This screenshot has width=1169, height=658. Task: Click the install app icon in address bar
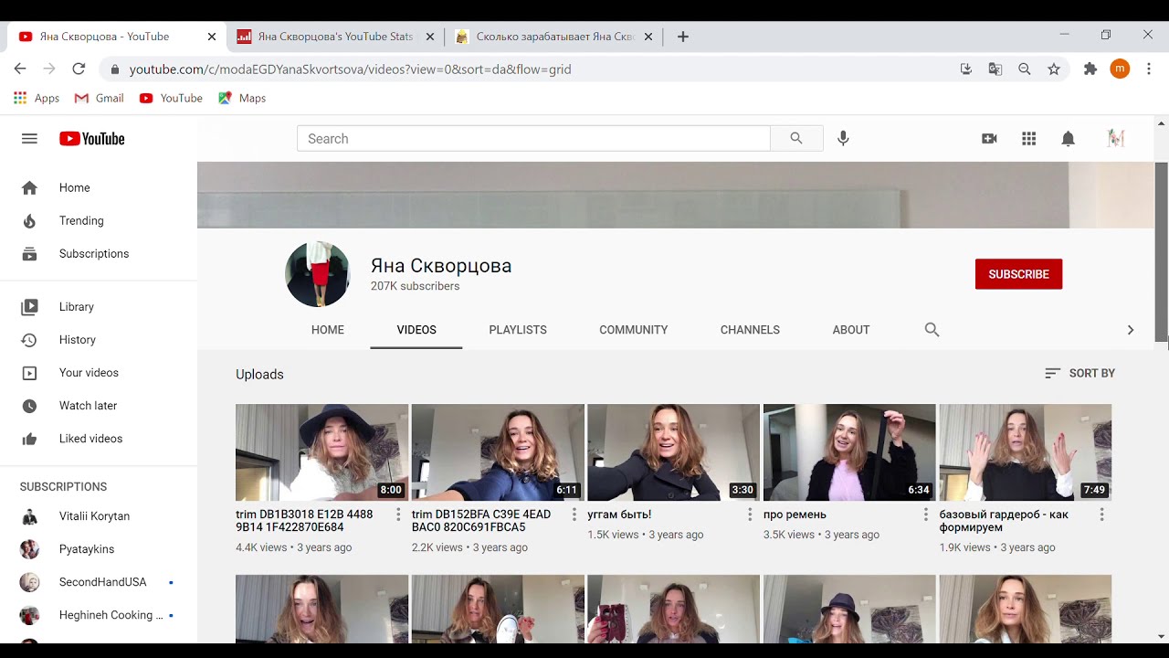click(966, 69)
